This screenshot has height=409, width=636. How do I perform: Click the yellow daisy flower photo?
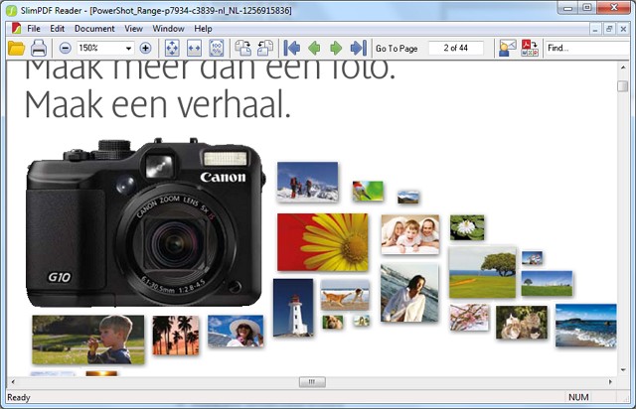coord(323,242)
